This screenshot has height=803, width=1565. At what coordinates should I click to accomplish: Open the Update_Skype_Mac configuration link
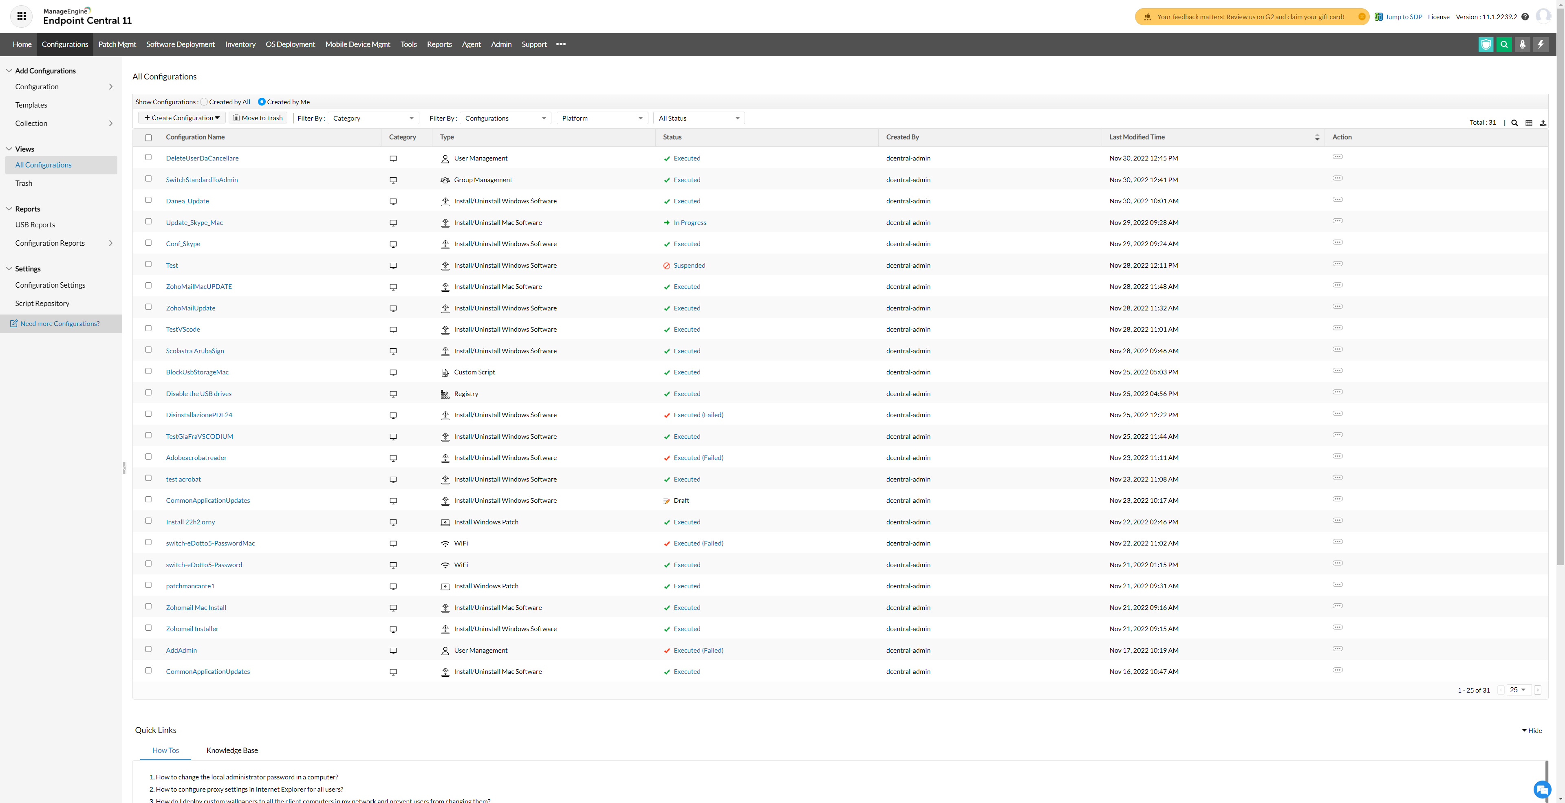194,222
